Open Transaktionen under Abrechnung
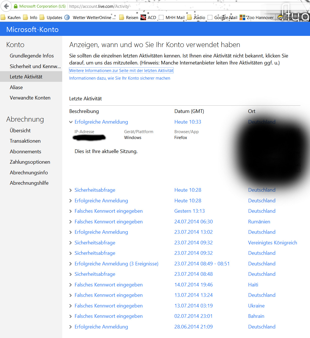The image size is (310, 338). (x=25, y=141)
